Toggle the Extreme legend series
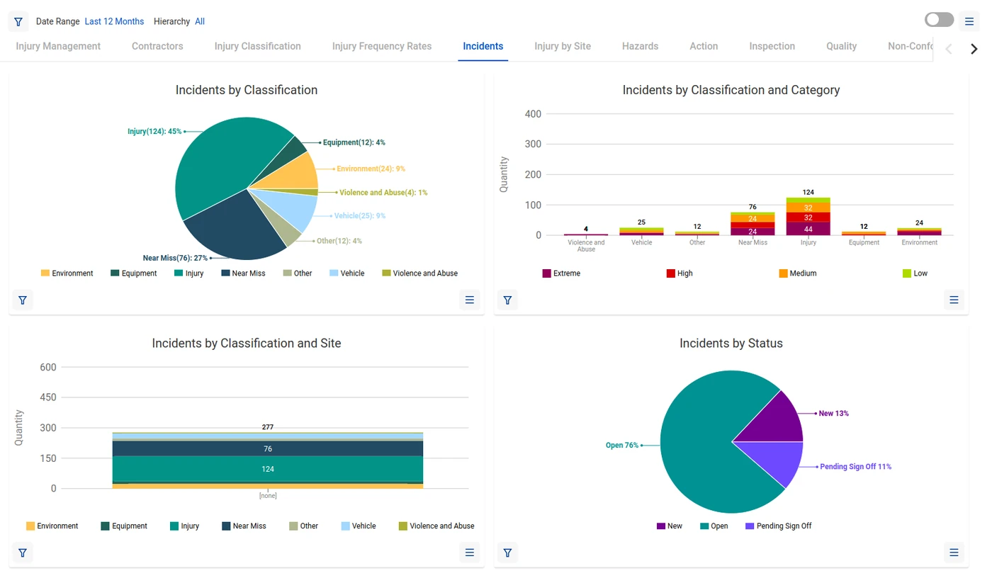This screenshot has width=992, height=583. (x=561, y=273)
